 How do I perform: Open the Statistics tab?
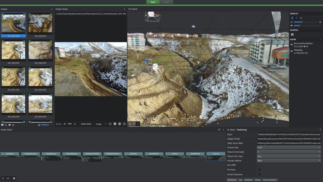point(249,180)
